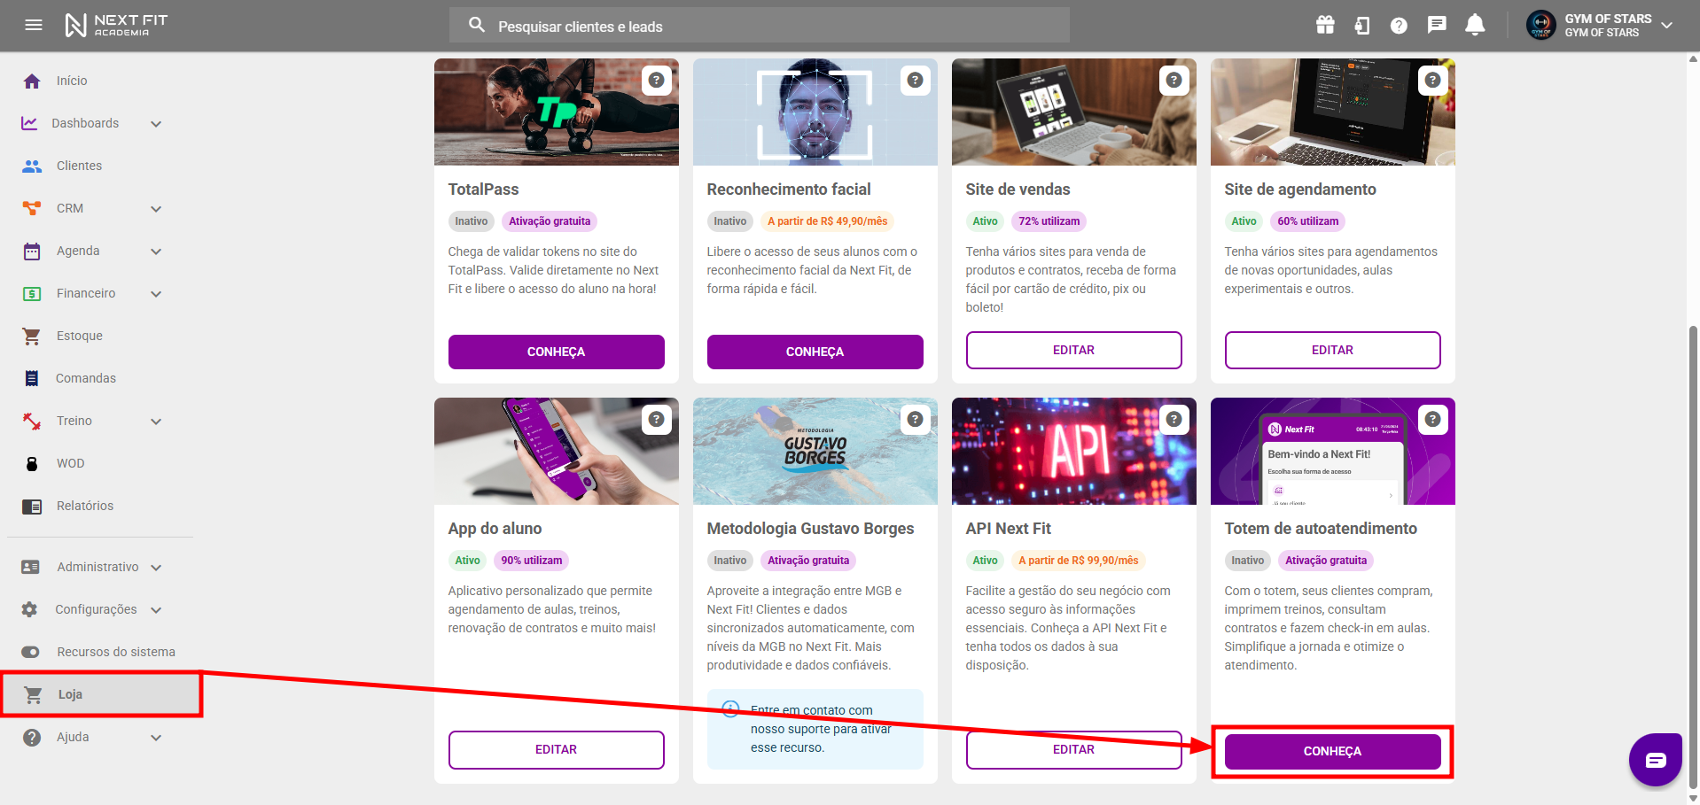Open the floating support chat button
Screen dimensions: 1700x805
tap(1655, 760)
